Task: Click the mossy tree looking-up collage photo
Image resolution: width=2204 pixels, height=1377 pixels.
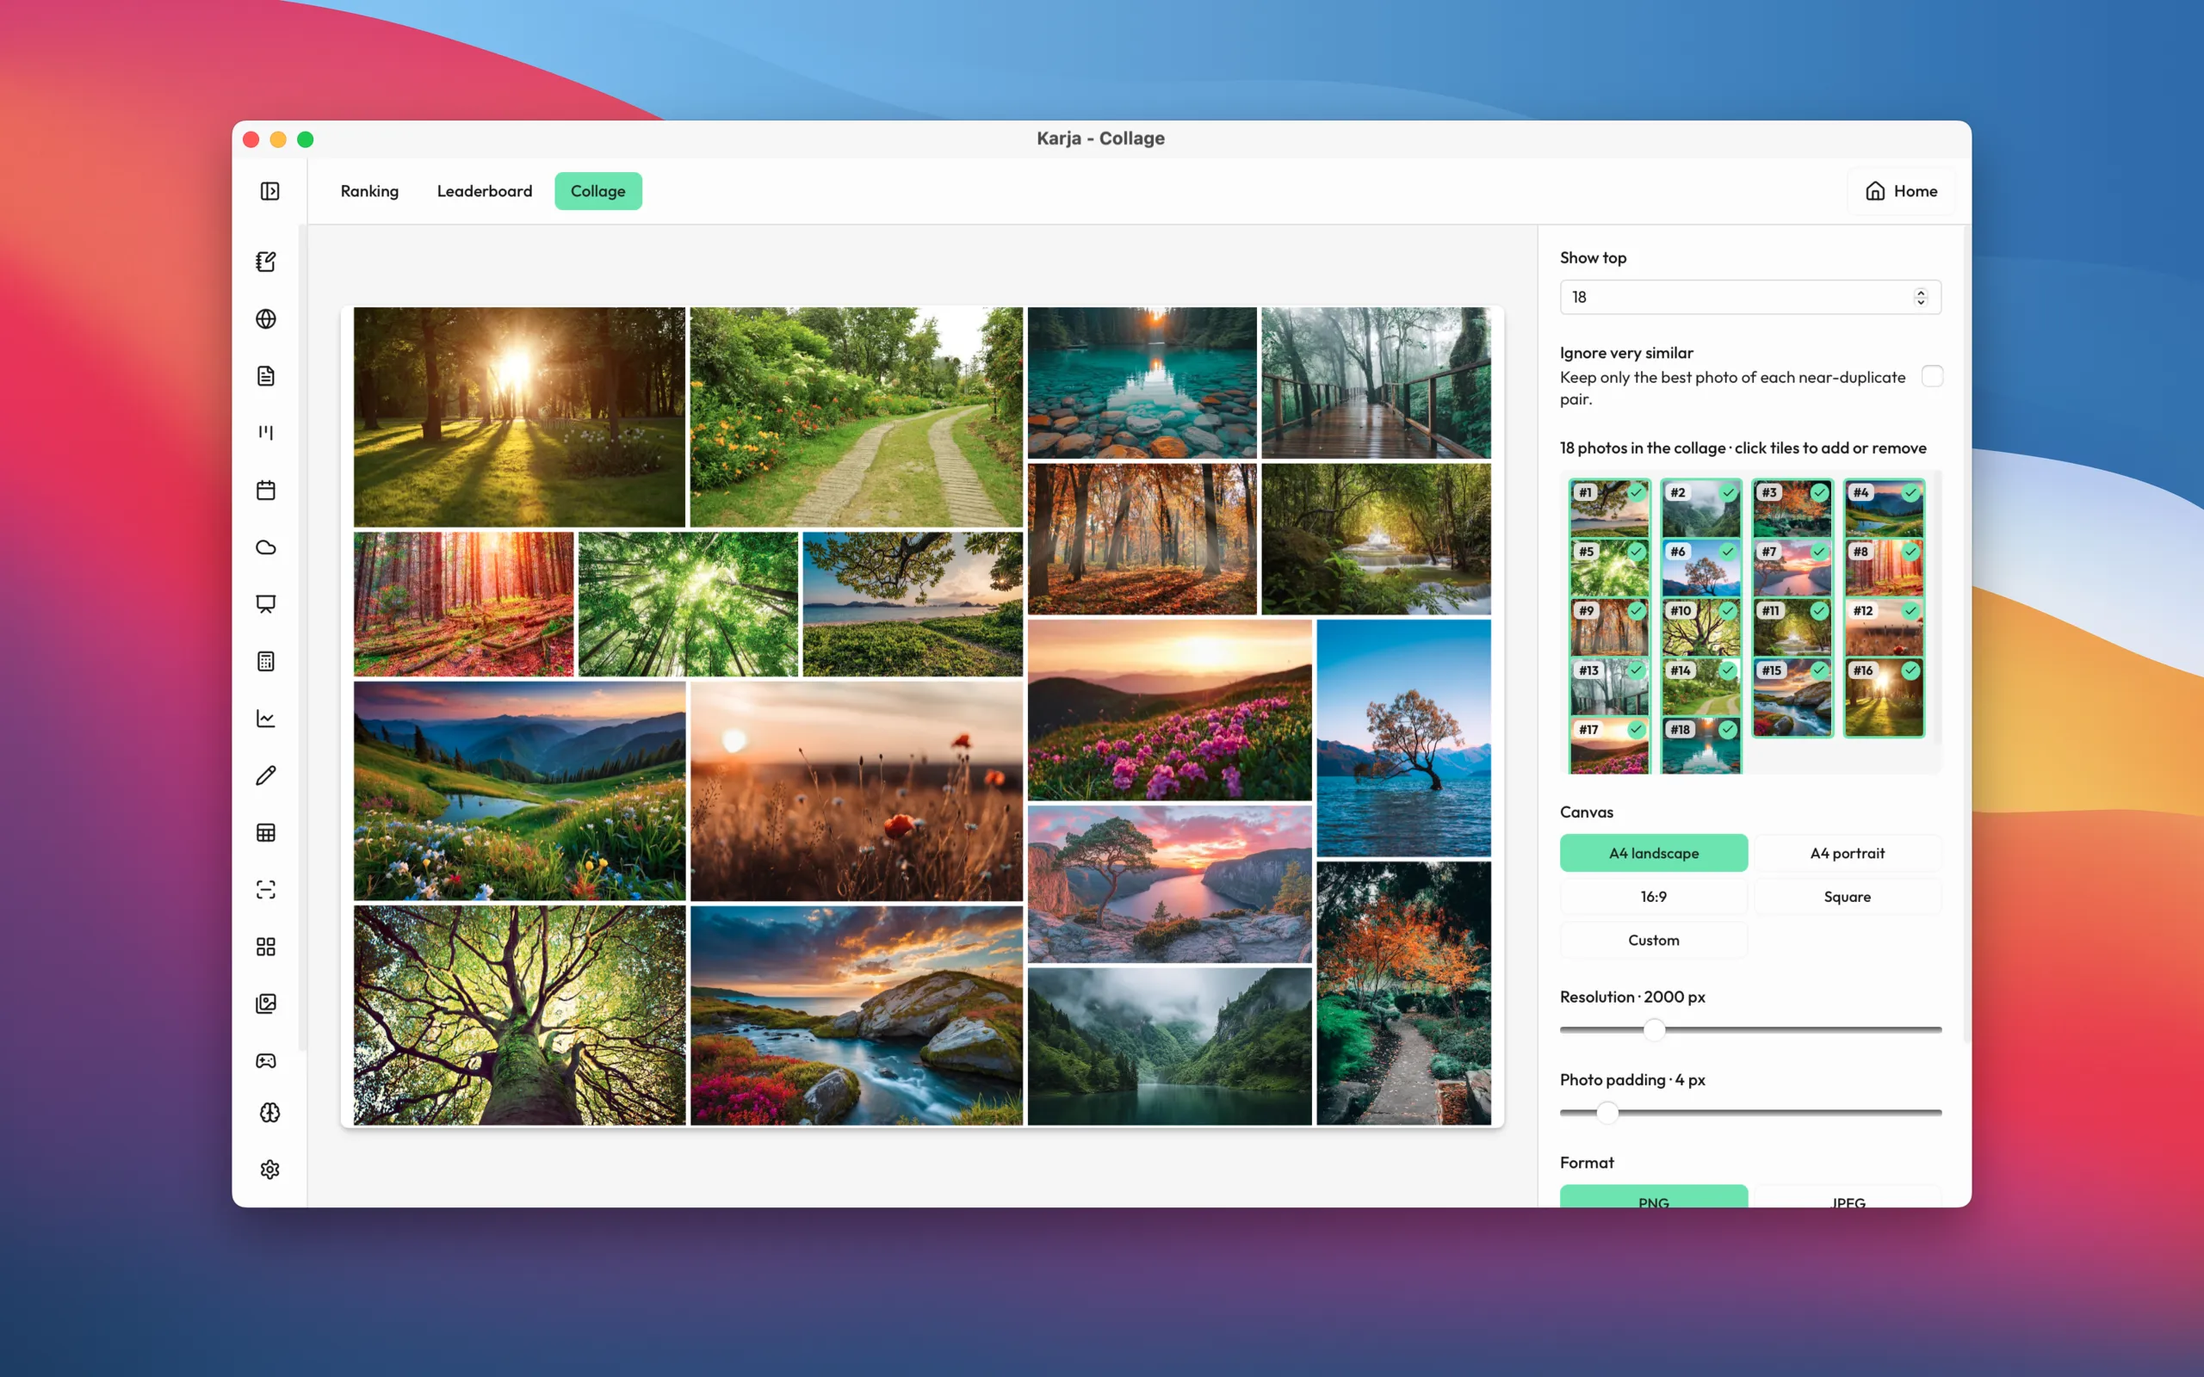Action: point(519,1016)
